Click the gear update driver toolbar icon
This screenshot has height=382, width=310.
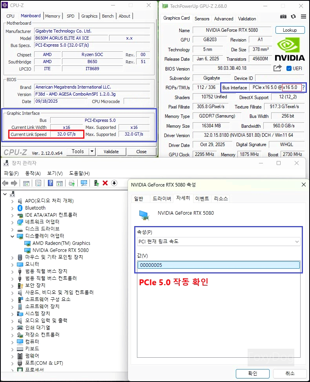pyautogui.click(x=71, y=183)
